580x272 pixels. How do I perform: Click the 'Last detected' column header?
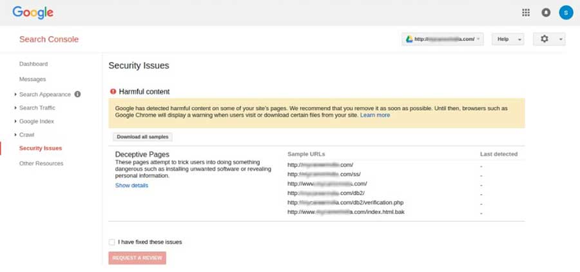pyautogui.click(x=499, y=154)
